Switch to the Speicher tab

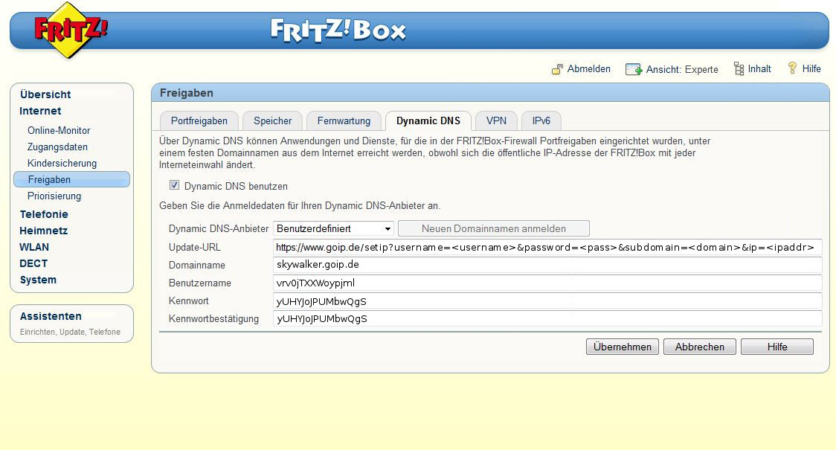pos(272,121)
